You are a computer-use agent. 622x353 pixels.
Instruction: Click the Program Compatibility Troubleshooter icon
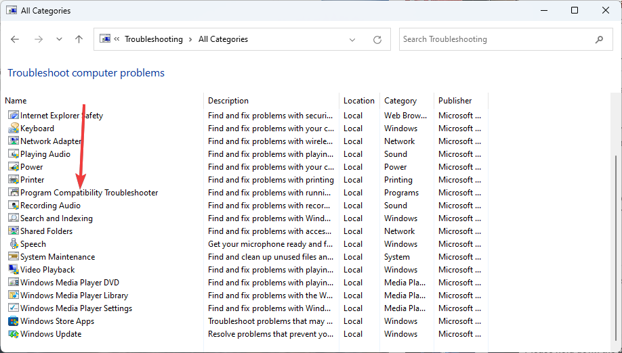pyautogui.click(x=14, y=193)
